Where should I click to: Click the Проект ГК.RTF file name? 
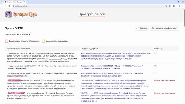[x=14, y=28]
